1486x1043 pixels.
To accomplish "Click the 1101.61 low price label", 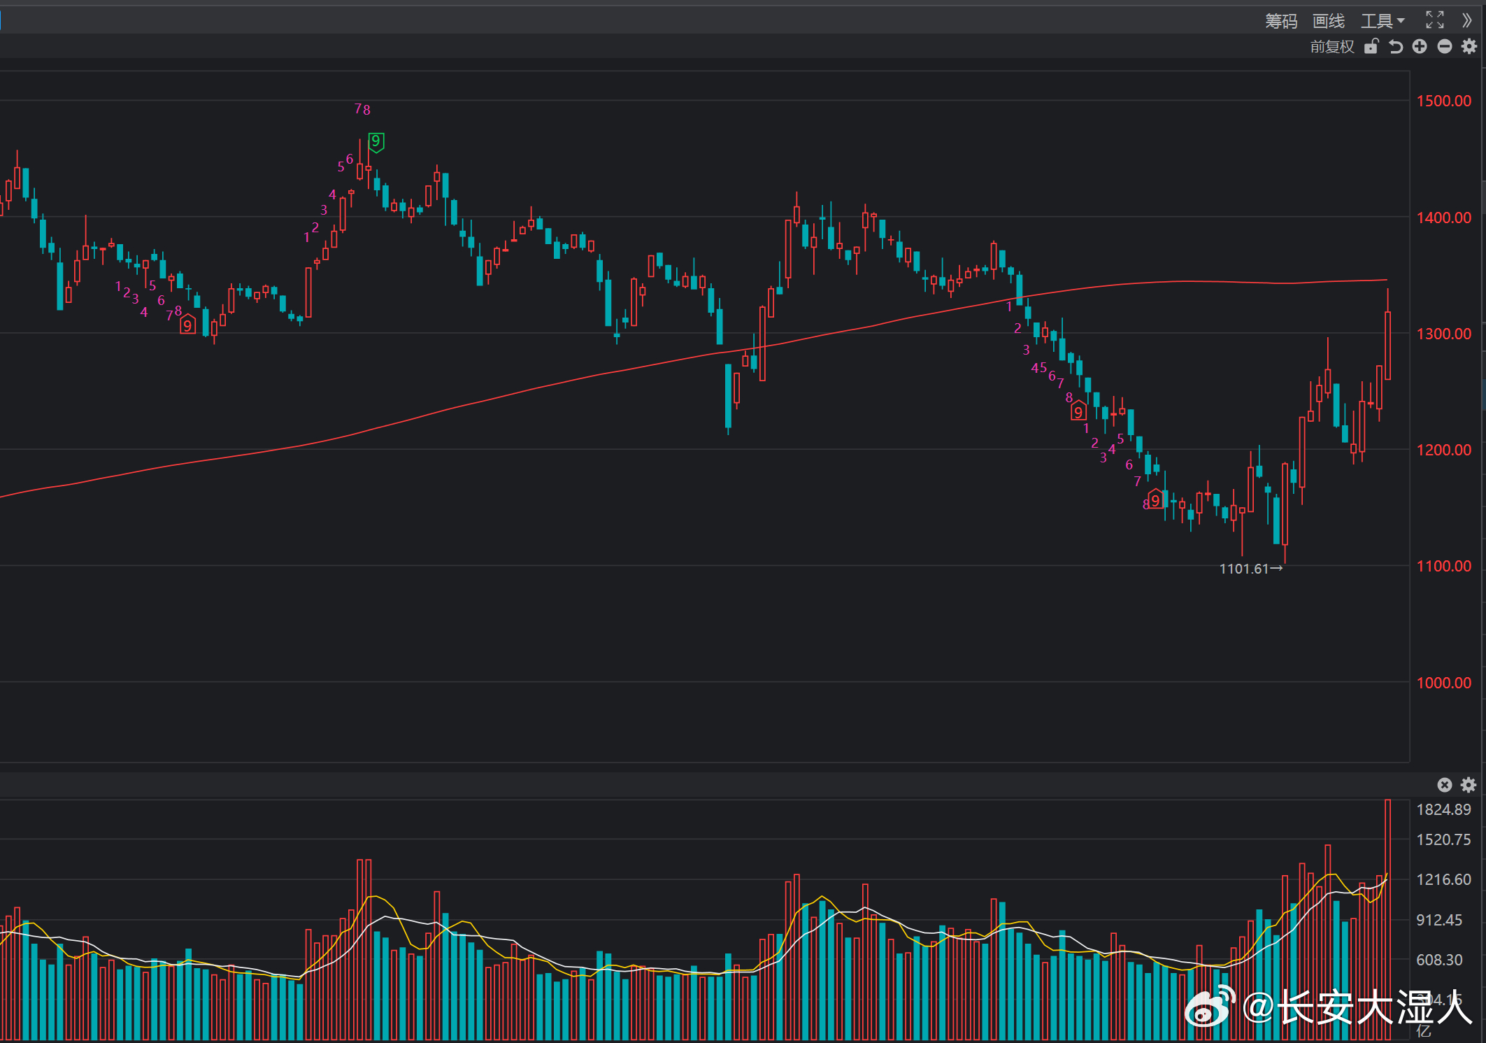I will point(1251,569).
